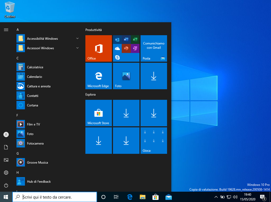Open Groove Musica app
271x202 pixels.
[x=48, y=163]
